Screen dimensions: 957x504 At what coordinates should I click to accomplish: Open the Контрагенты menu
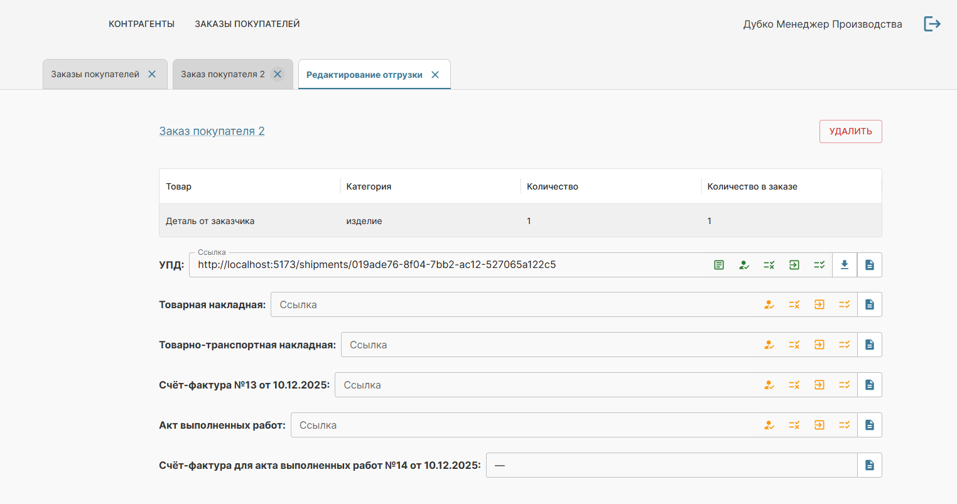click(x=141, y=24)
